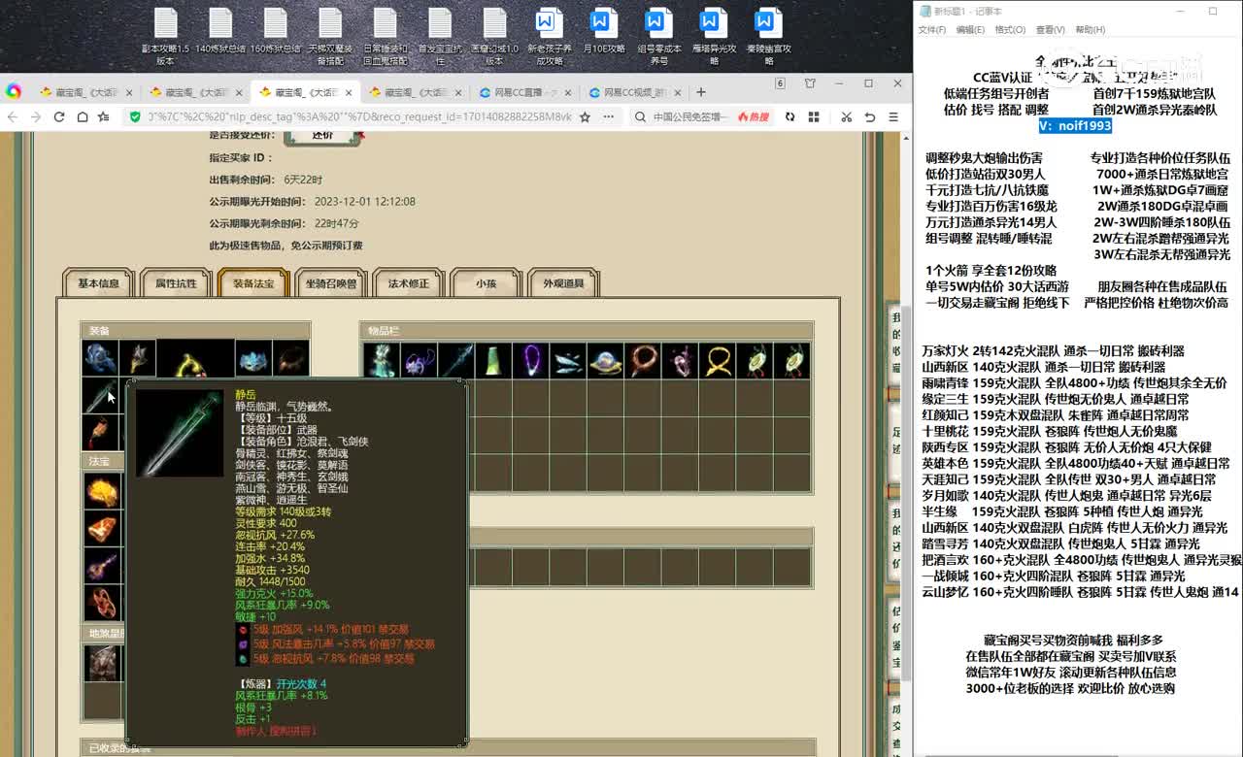Open the 新老孩子养成攻略 Word document

pos(550,35)
